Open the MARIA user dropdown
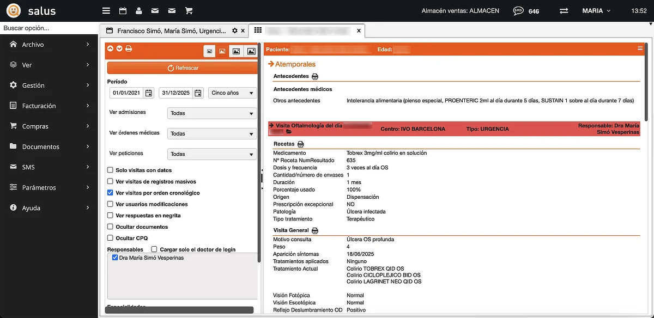 point(596,11)
